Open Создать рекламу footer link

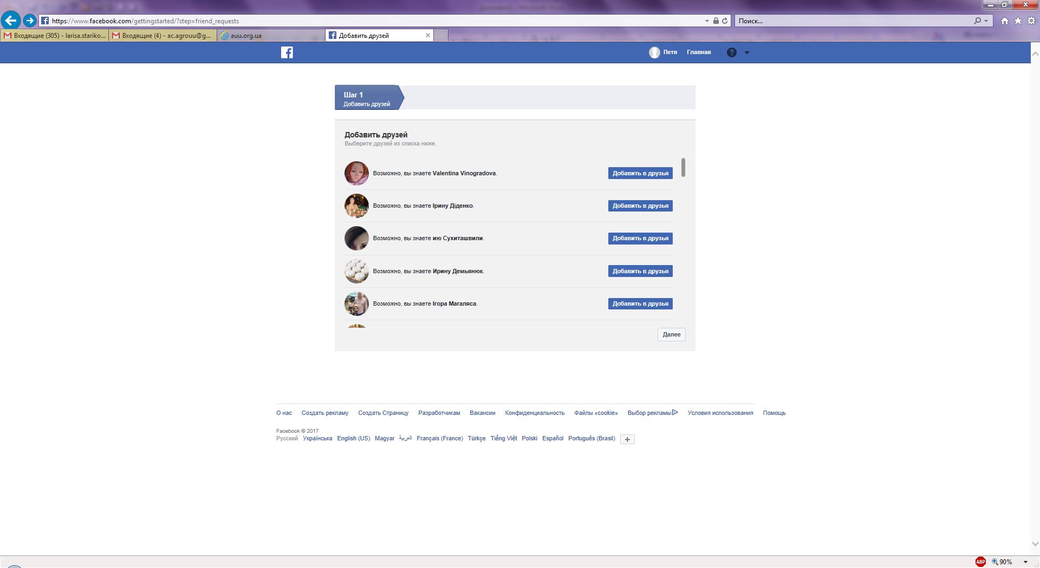[325, 413]
